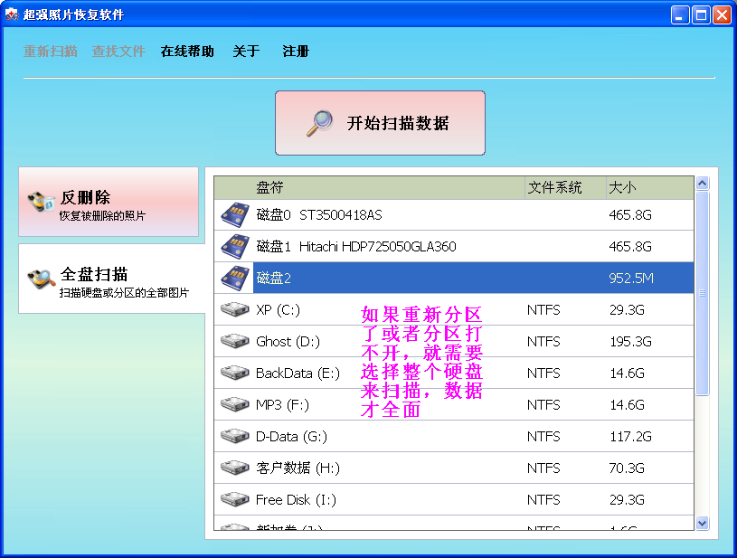Click the 全盘扫描 magnifier disk icon
This screenshot has width=737, height=558.
tap(42, 279)
